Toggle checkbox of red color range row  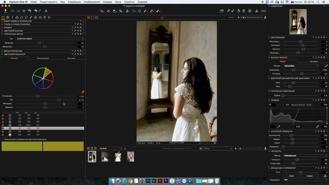coord(3,132)
